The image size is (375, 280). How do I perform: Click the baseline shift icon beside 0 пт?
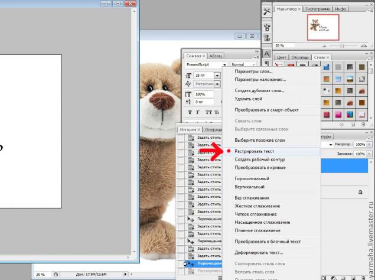coord(188,102)
